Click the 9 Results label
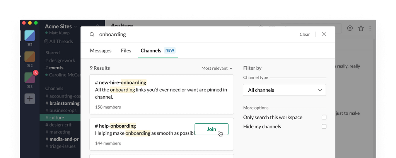 point(100,68)
